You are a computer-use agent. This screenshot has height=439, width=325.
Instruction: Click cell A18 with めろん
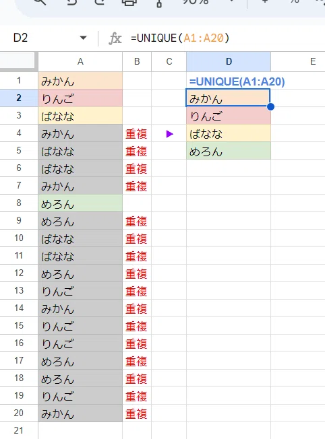[x=80, y=378]
